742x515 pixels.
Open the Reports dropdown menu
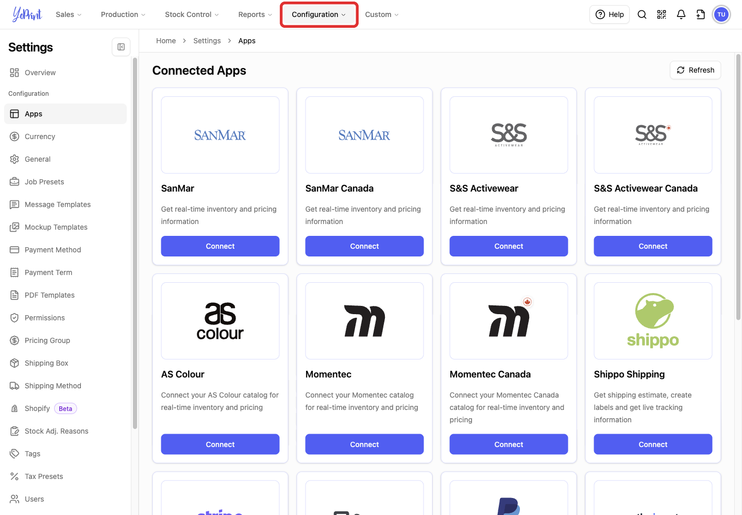(x=255, y=14)
